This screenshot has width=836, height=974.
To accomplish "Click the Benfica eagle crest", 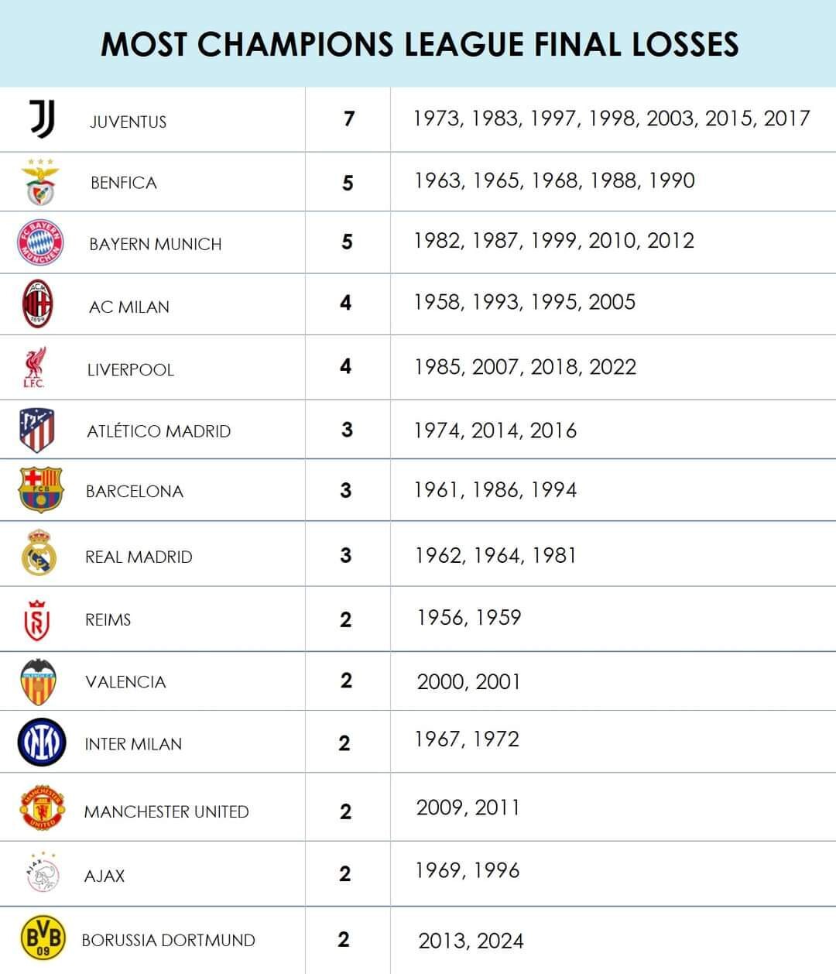I will (40, 183).
